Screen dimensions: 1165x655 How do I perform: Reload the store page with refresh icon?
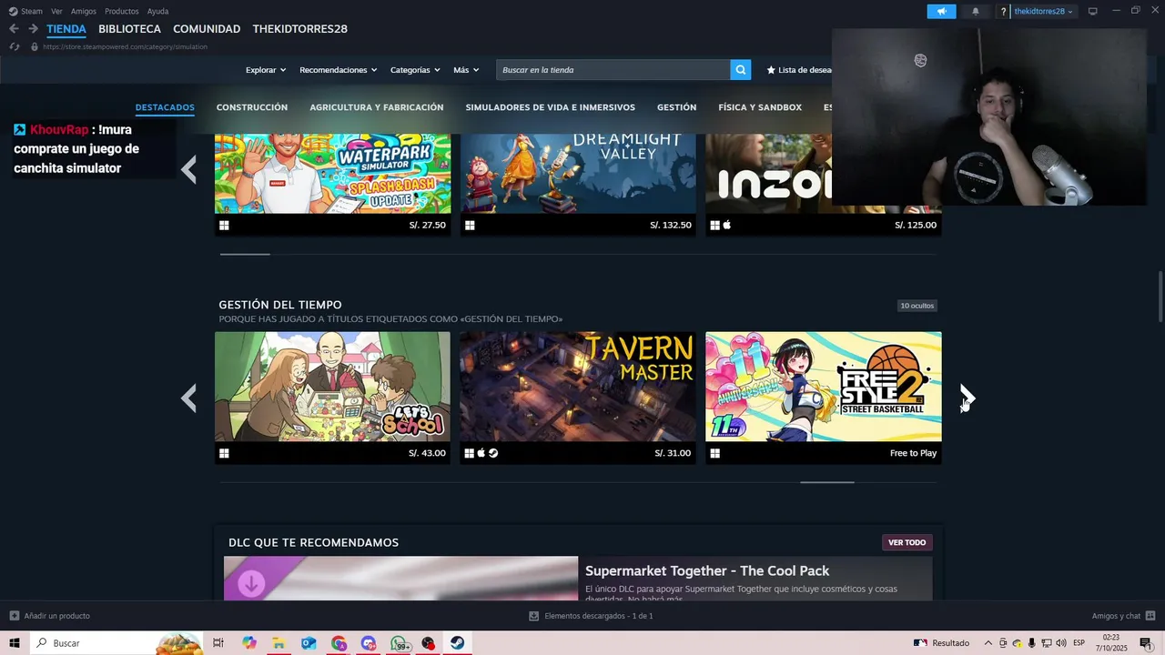14,46
